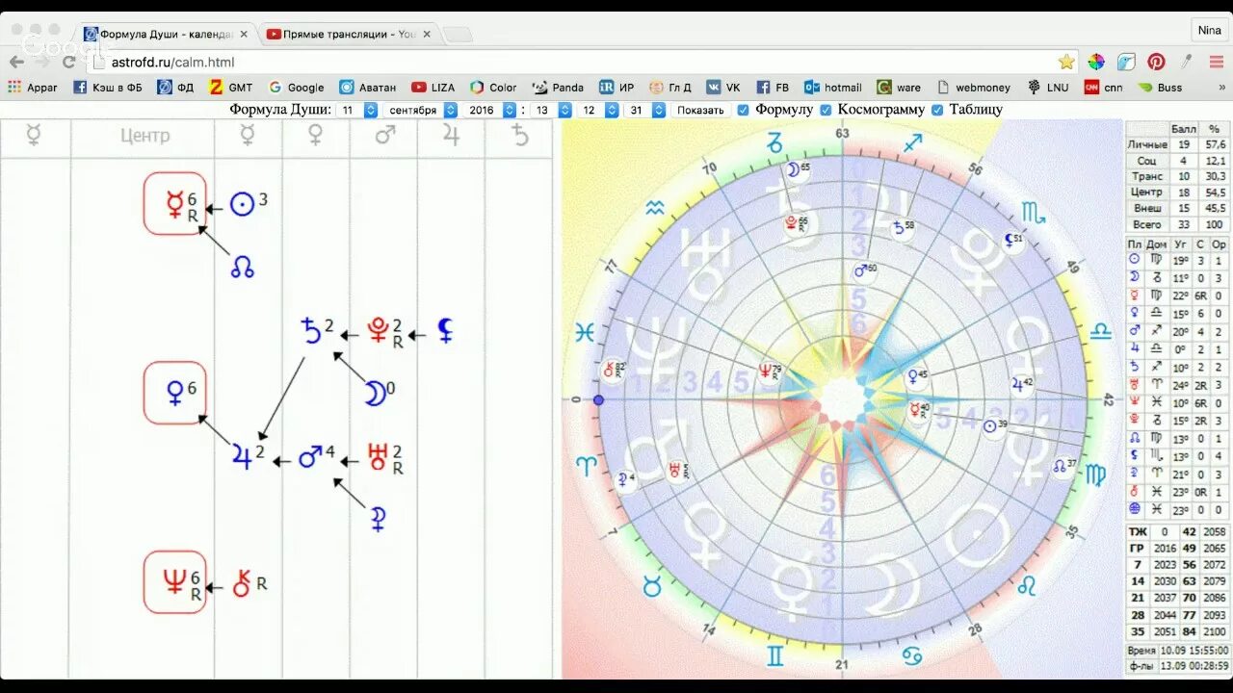Close the 'Прямые трансляции' tab
This screenshot has width=1233, height=693.
click(x=427, y=34)
